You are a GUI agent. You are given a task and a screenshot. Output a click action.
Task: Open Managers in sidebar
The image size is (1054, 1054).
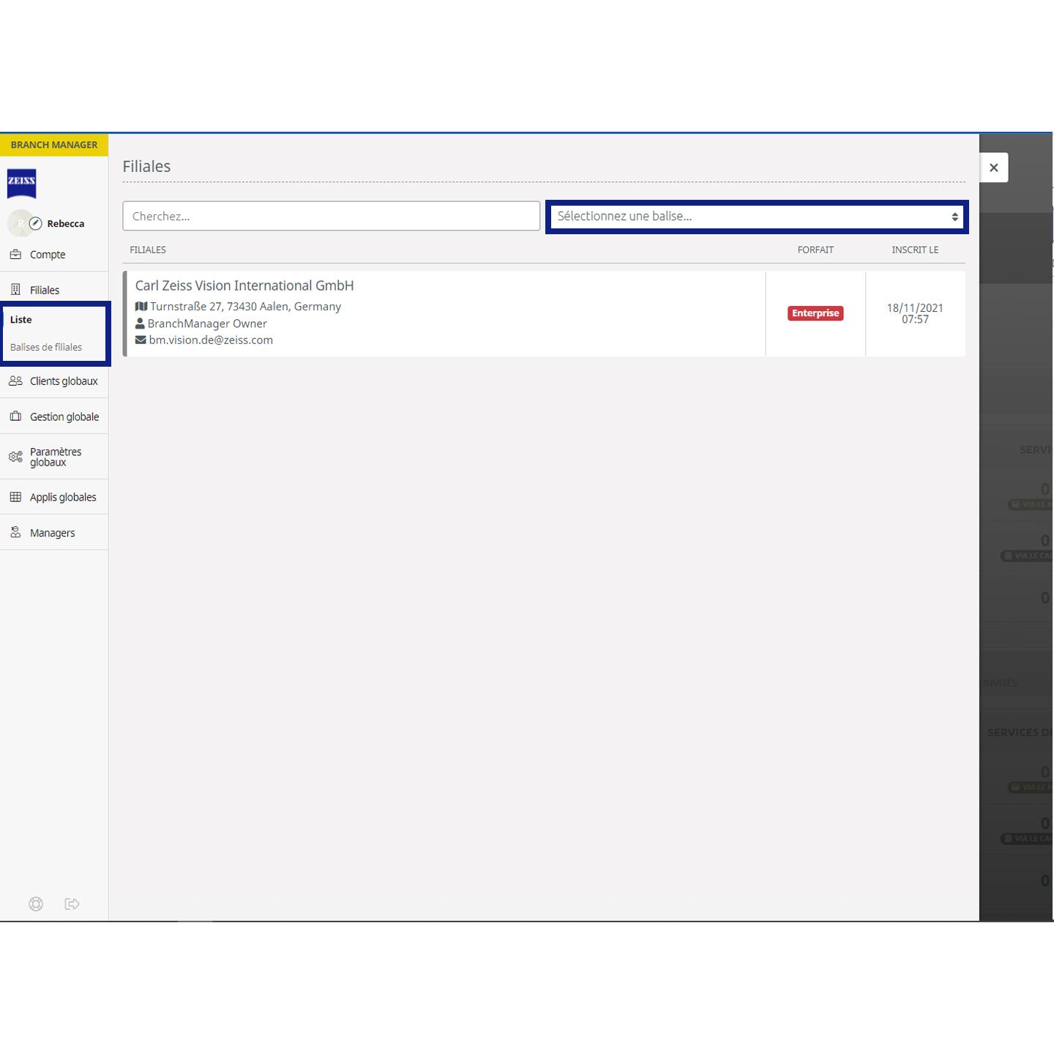coord(54,533)
